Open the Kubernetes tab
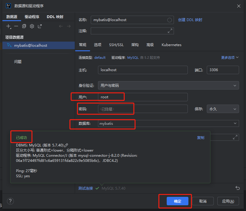Screen dimensions: 246x211 172,45
